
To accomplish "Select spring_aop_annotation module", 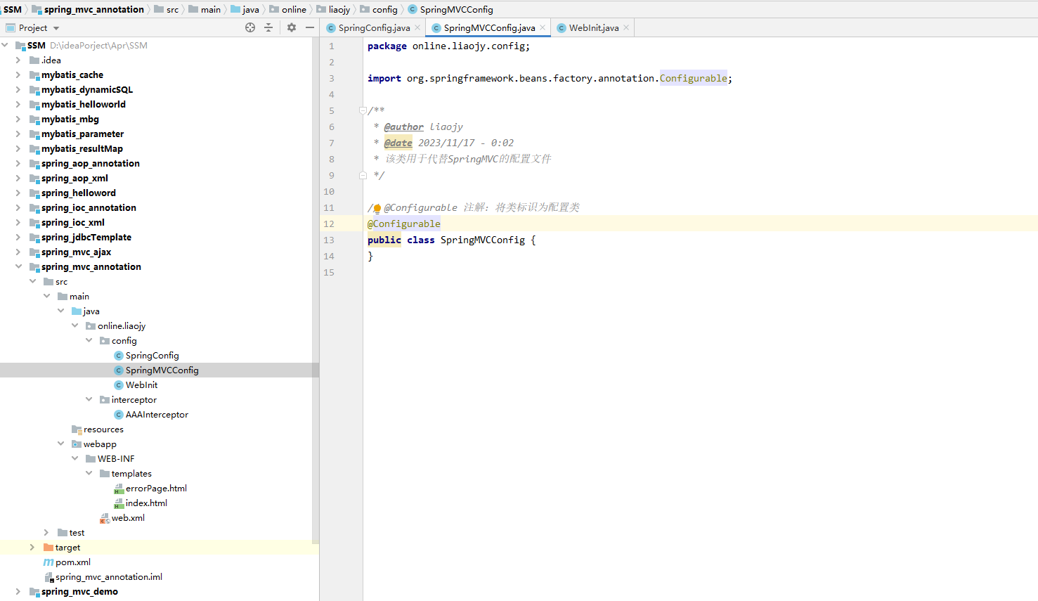I will 91,163.
